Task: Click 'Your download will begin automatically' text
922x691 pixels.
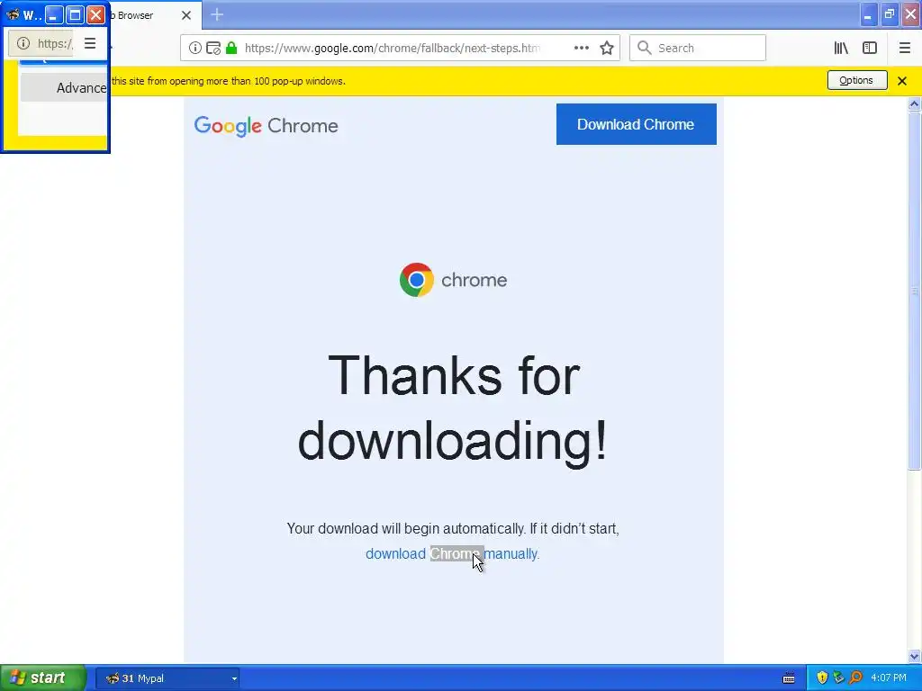Action: [406, 529]
